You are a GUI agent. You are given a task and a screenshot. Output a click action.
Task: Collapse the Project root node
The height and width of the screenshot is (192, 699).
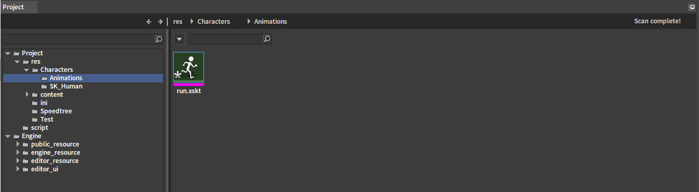point(7,53)
